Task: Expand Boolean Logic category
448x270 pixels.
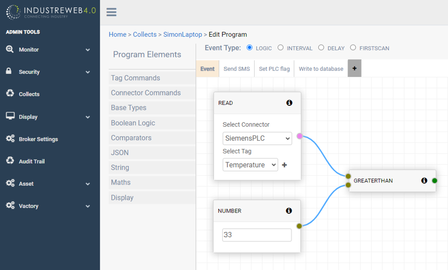Action: point(152,123)
